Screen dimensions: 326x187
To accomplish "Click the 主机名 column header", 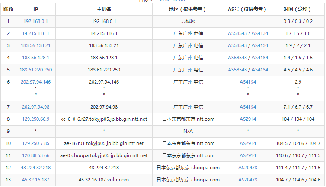I will pos(104,9).
